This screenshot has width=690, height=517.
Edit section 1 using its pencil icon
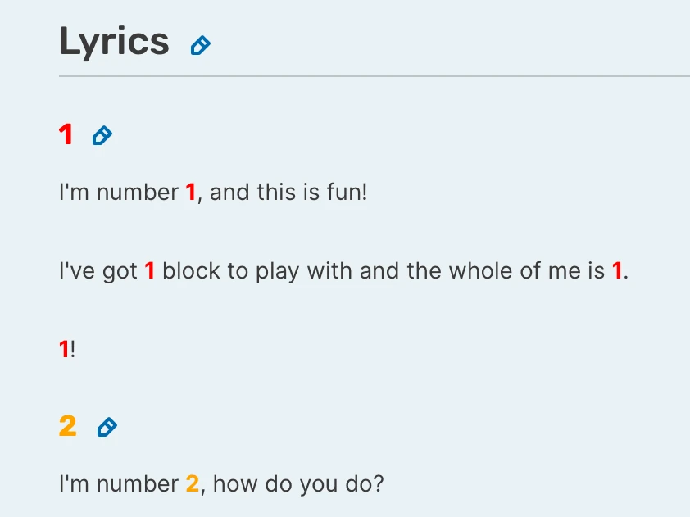(102, 135)
